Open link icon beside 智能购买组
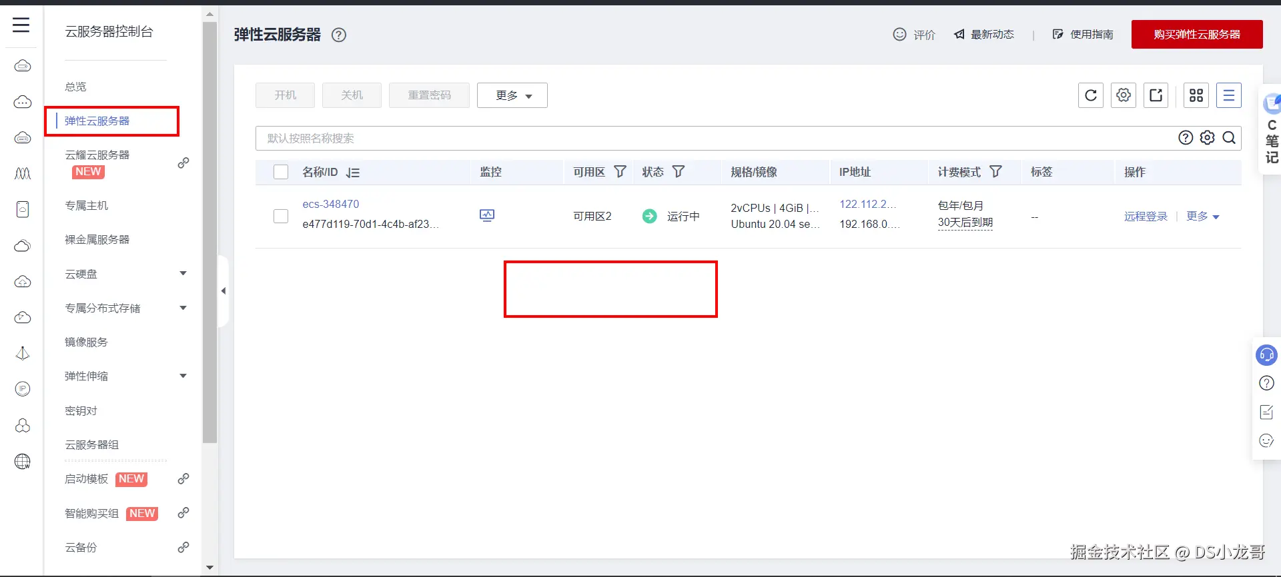This screenshot has height=577, width=1281. click(x=183, y=513)
